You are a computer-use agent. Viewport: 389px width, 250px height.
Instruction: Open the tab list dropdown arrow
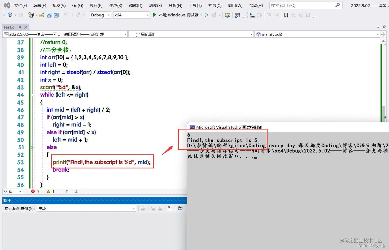[x=378, y=27]
